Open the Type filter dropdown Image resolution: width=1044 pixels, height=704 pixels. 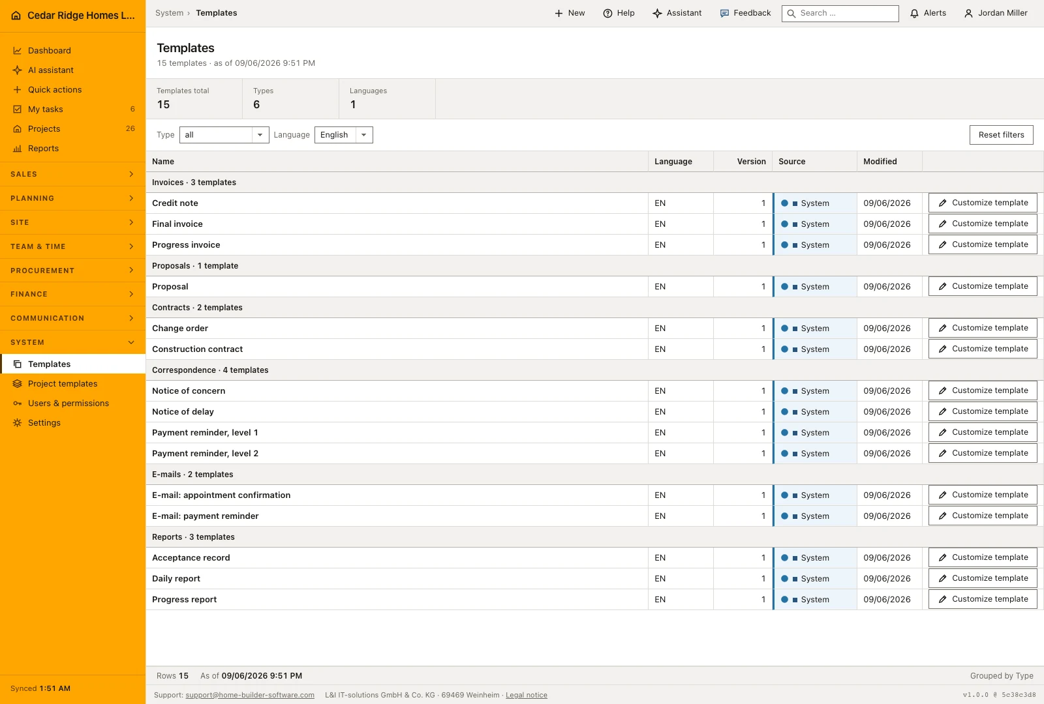[x=224, y=135]
